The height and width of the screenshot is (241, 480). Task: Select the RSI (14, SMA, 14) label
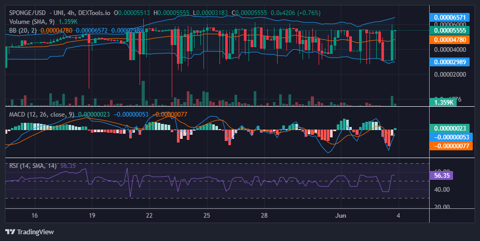(33, 166)
